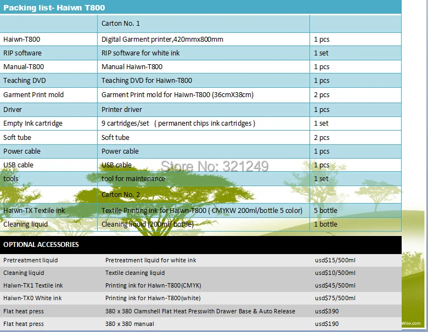This screenshot has height=332, width=428.
Task: Click 'USB cable' in the first column
Action: (x=18, y=165)
